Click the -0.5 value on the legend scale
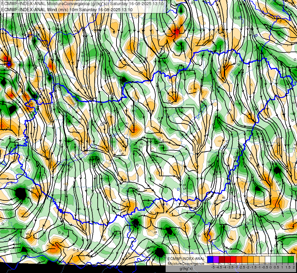The image size is (297, 273). point(265,267)
